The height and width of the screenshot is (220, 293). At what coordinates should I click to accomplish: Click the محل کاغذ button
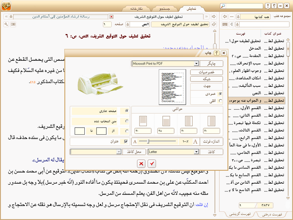[x=134, y=152]
